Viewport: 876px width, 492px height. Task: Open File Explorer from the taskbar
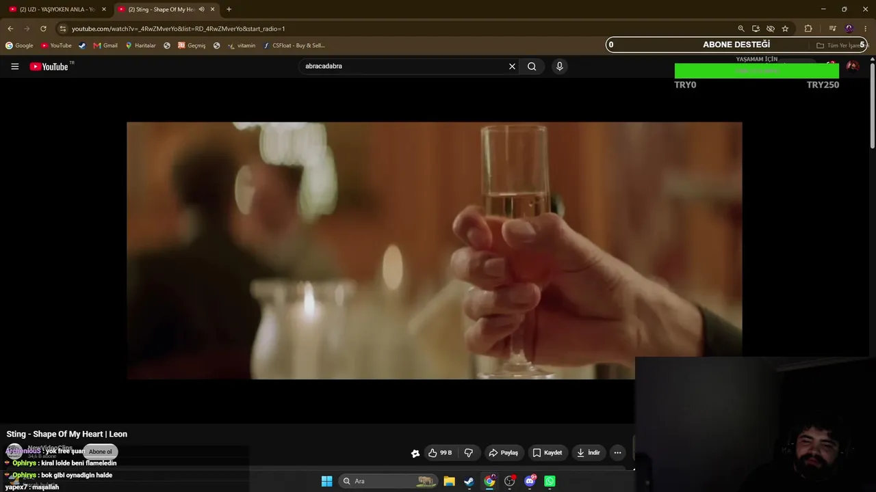tap(449, 481)
